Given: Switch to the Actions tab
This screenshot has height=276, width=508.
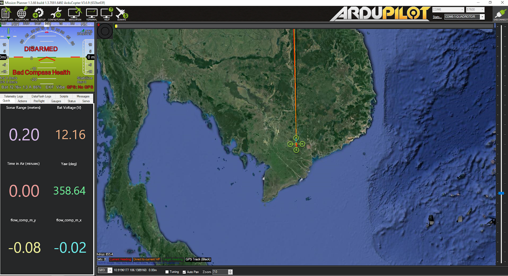Looking at the screenshot, I should (x=22, y=101).
